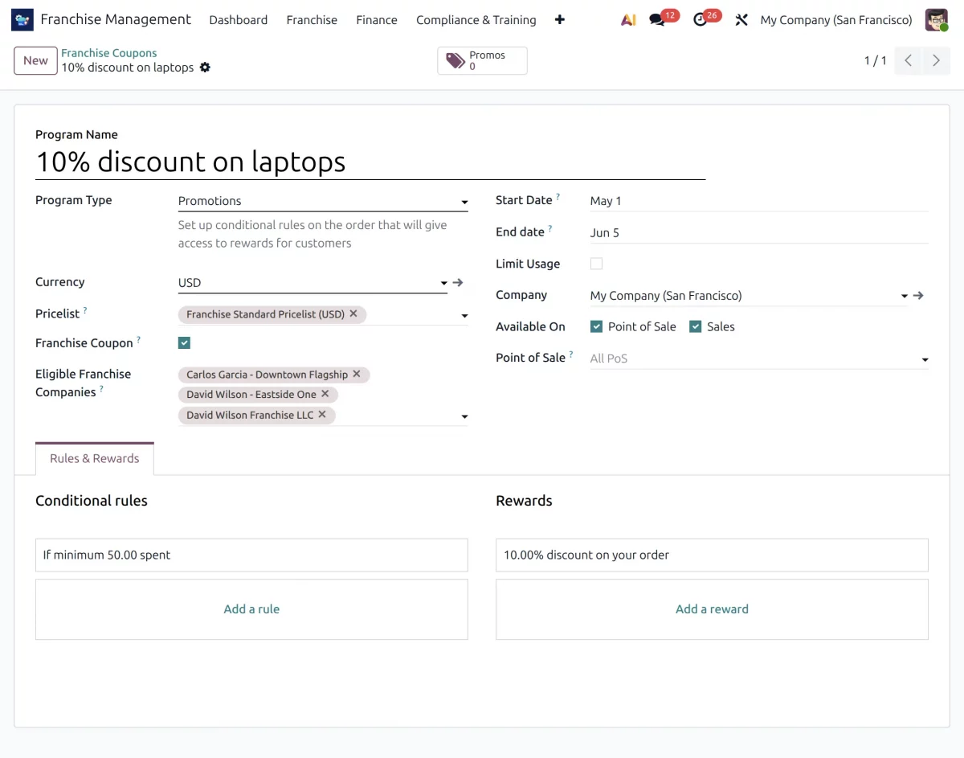
Task: Go to the next record arrow
Action: coord(936,60)
